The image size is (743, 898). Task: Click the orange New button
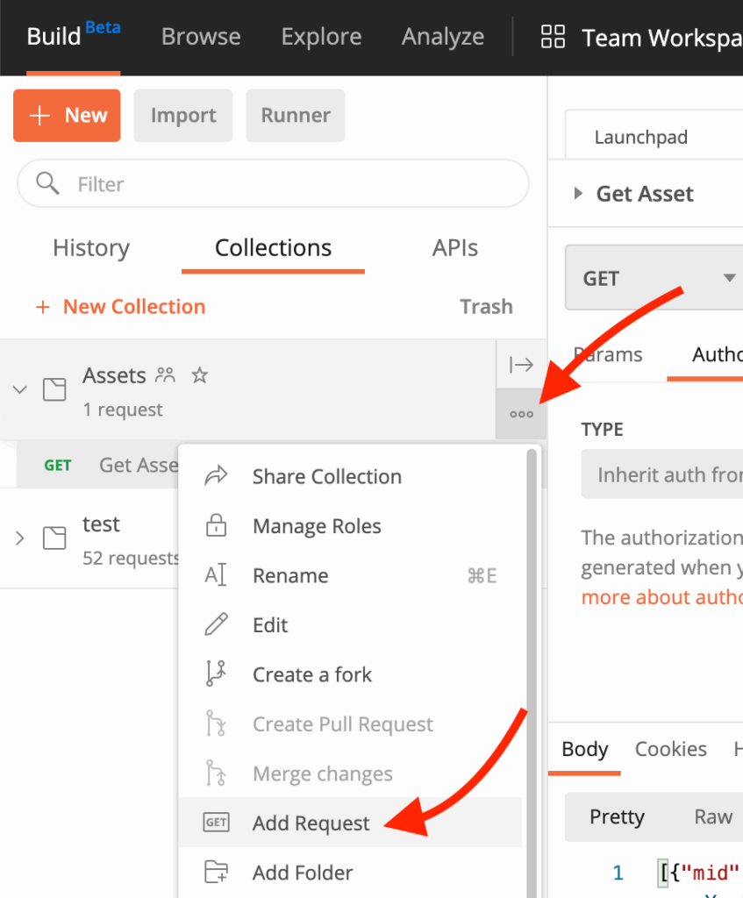pyautogui.click(x=67, y=115)
